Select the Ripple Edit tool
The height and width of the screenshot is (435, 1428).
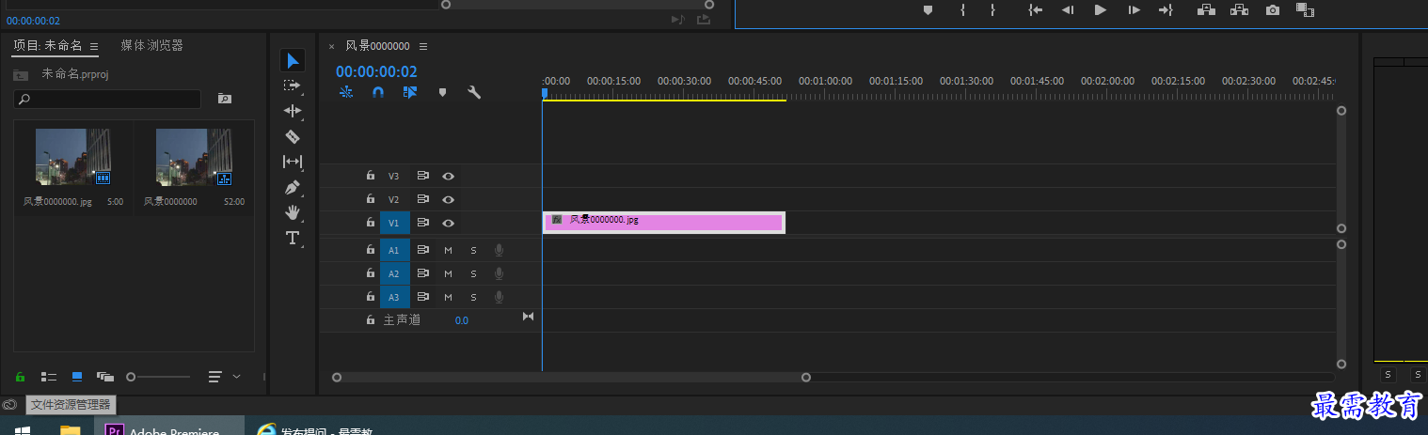pos(293,111)
